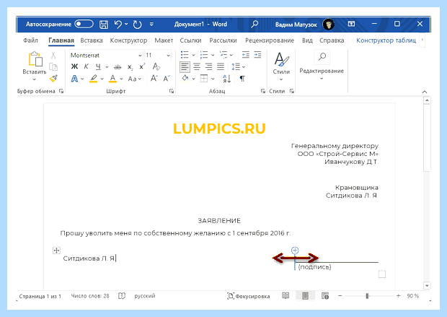Open the font color dropdown arrow
The image size is (447, 317).
(121, 79)
